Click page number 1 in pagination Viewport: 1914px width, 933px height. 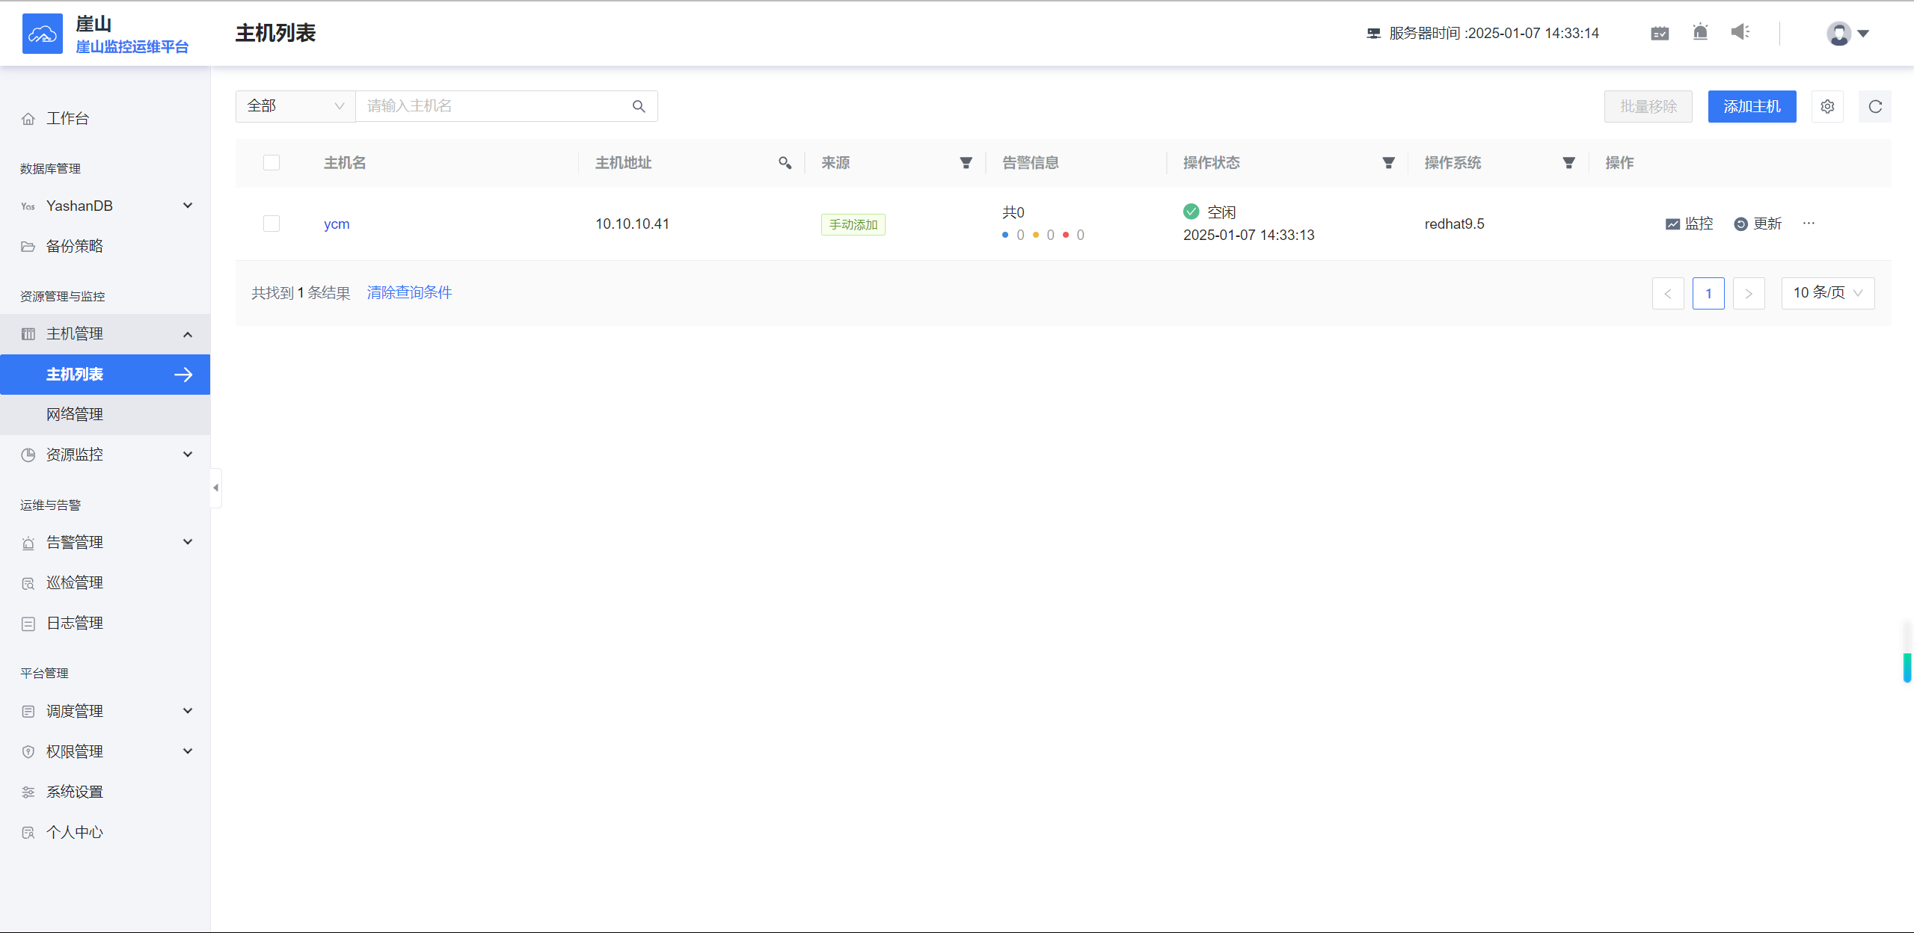(x=1708, y=293)
